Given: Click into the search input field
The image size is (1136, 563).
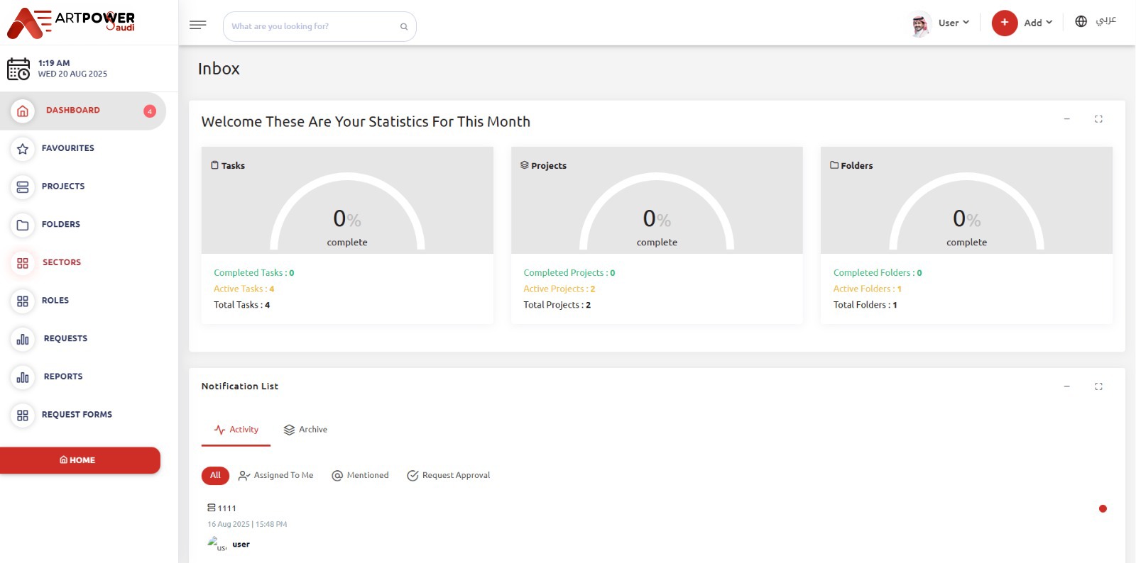Looking at the screenshot, I should pyautogui.click(x=312, y=27).
